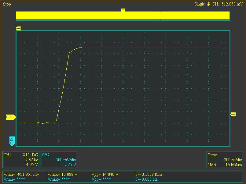The height and width of the screenshot is (184, 246).
Task: Click the Vmax= 13.088 V measurement
Action: (63, 174)
